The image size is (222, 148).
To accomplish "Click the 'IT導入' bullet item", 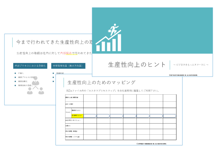I will 21,73.
